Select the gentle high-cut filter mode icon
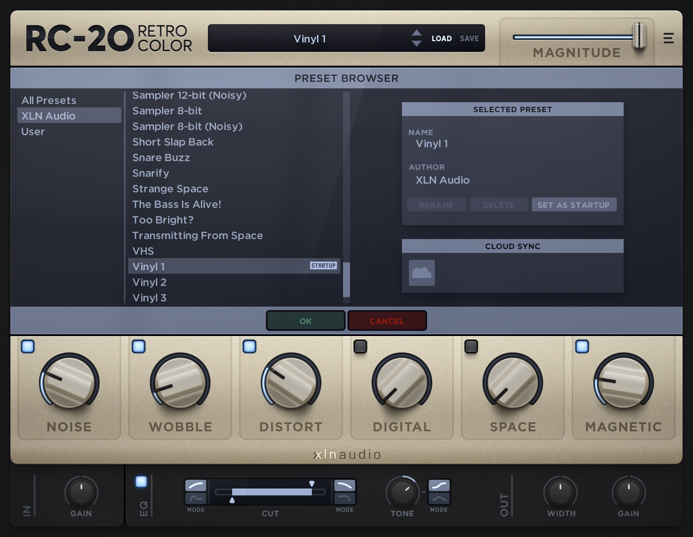The width and height of the screenshot is (693, 537). [x=344, y=485]
